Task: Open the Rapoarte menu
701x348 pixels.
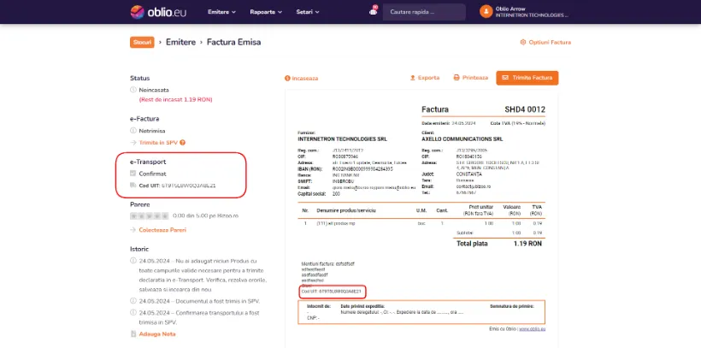Action: point(266,12)
